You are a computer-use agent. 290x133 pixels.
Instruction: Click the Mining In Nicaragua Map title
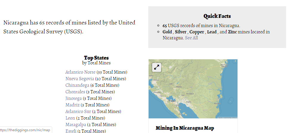click(185, 128)
